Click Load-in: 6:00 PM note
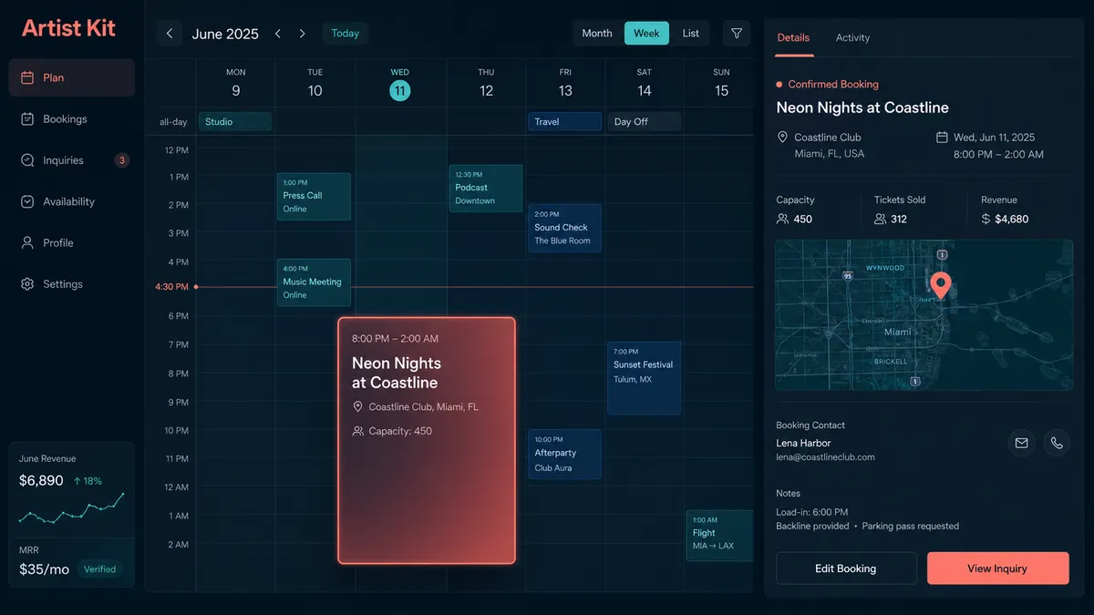This screenshot has width=1094, height=615. point(811,512)
